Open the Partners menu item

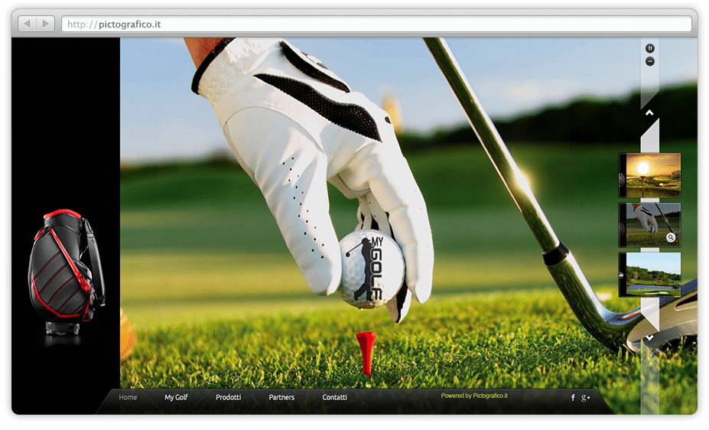[281, 397]
